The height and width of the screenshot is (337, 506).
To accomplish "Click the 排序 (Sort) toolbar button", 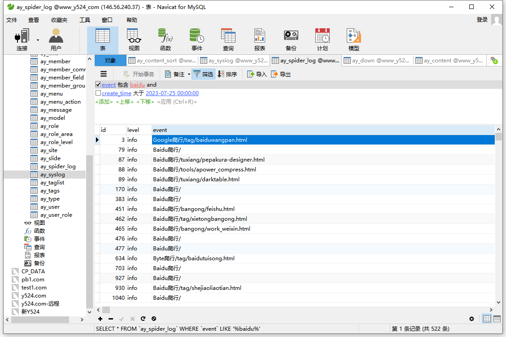I will [227, 74].
